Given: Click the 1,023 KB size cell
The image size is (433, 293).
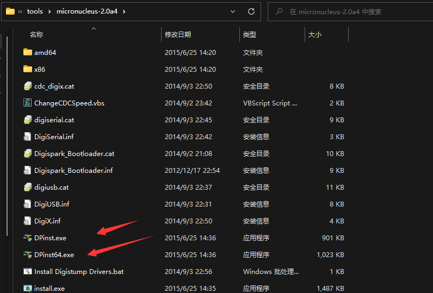Looking at the screenshot, I should coord(330,254).
